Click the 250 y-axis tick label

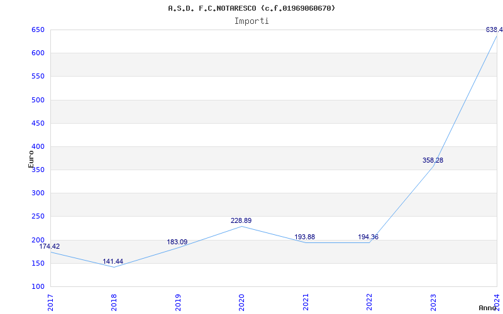[x=37, y=217]
